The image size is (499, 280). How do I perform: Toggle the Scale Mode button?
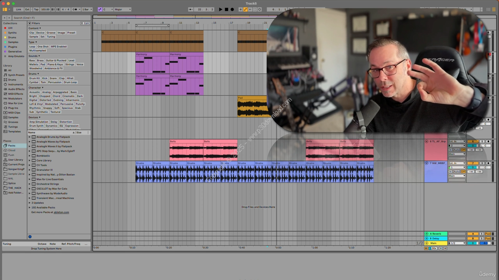point(100,9)
